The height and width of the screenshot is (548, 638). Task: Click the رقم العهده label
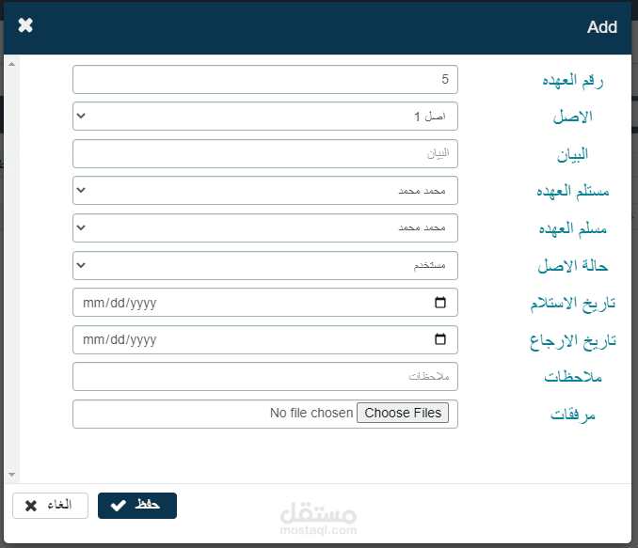coord(572,80)
